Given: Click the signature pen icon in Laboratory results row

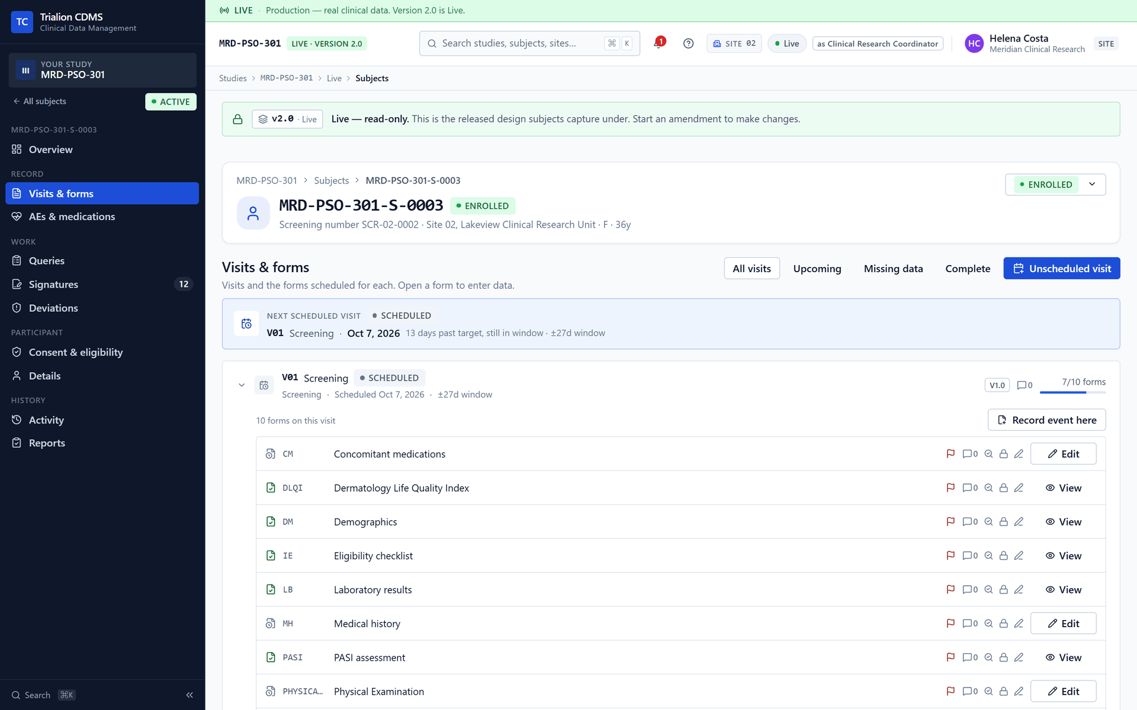Looking at the screenshot, I should (x=1019, y=590).
